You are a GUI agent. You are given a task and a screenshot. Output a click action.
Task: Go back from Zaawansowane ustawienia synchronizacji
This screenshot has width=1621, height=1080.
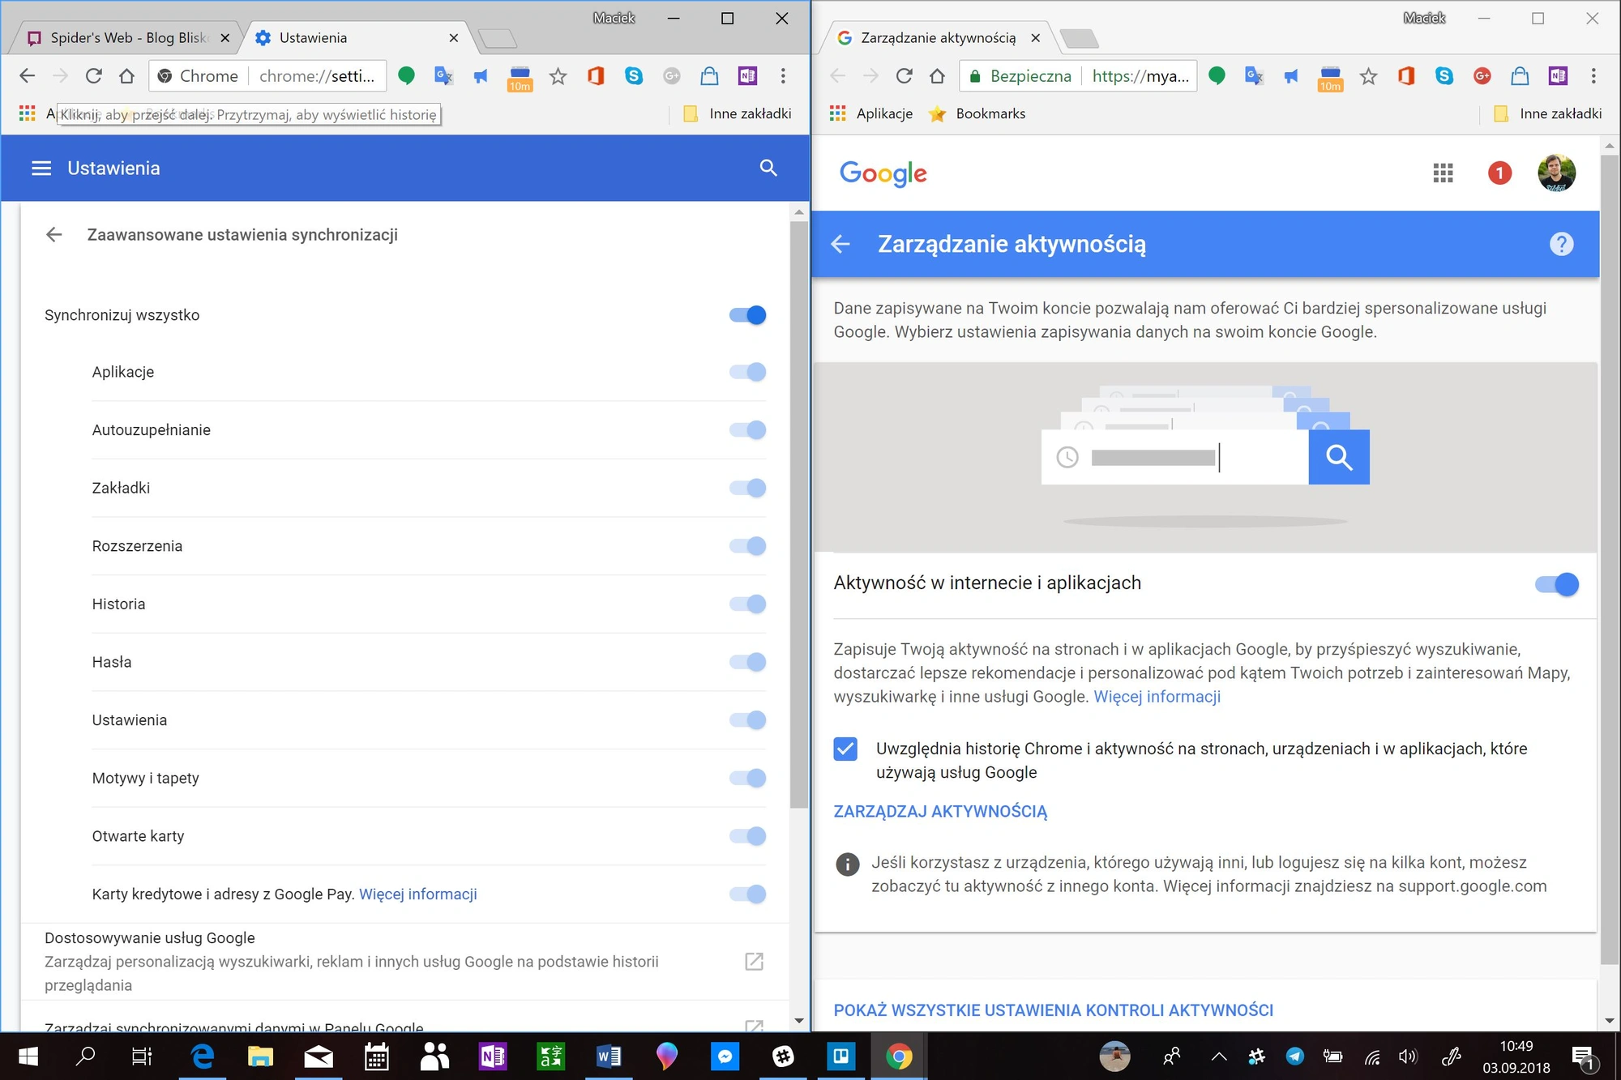click(54, 235)
